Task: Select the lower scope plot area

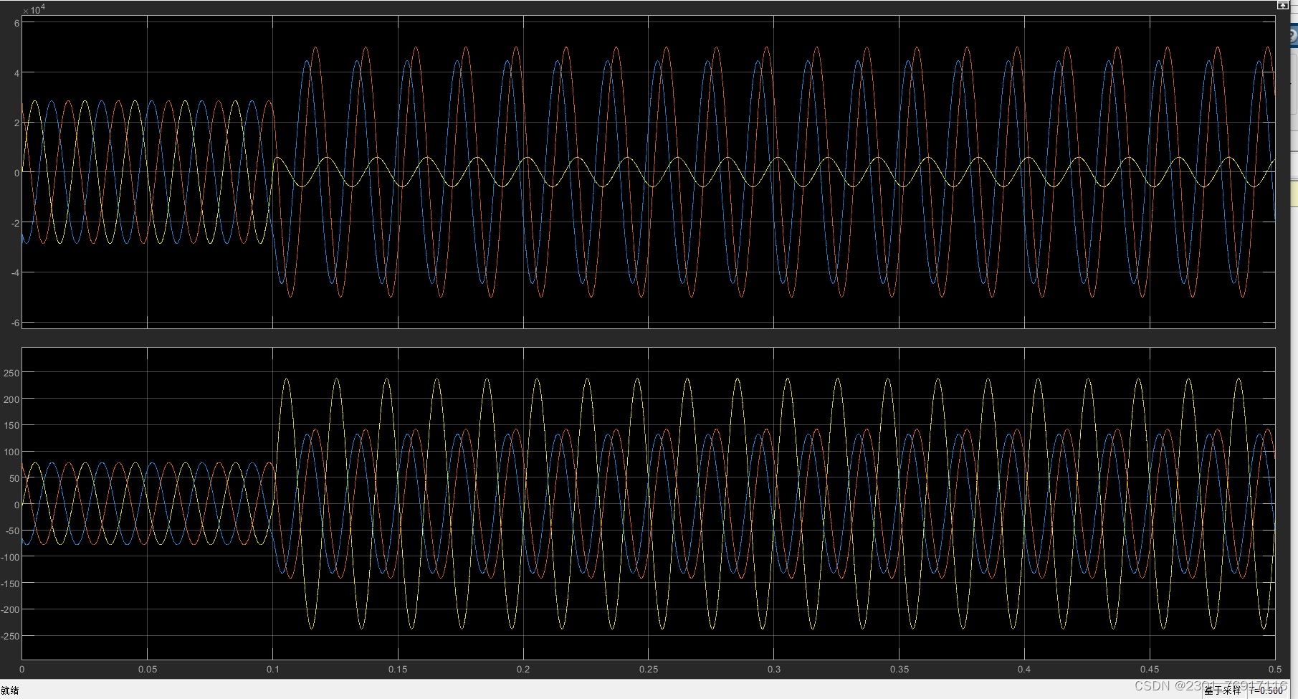Action: pyautogui.click(x=649, y=503)
